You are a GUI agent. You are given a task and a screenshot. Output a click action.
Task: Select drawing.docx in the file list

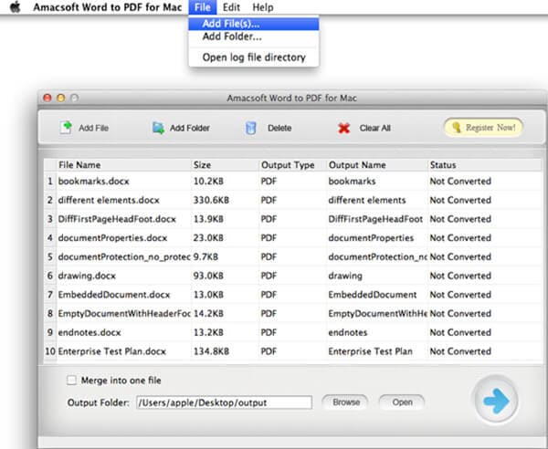[87, 276]
